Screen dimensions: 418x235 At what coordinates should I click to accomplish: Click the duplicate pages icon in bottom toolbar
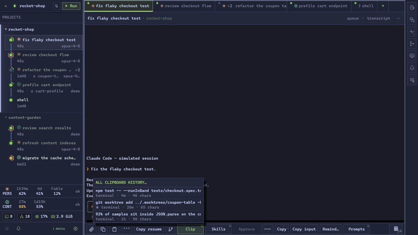click(103, 229)
